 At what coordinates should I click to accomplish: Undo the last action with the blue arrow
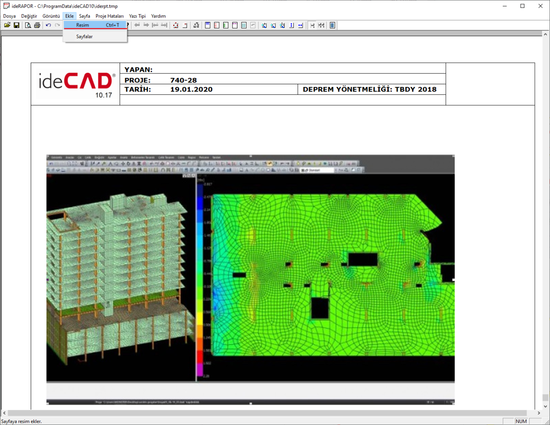point(48,25)
